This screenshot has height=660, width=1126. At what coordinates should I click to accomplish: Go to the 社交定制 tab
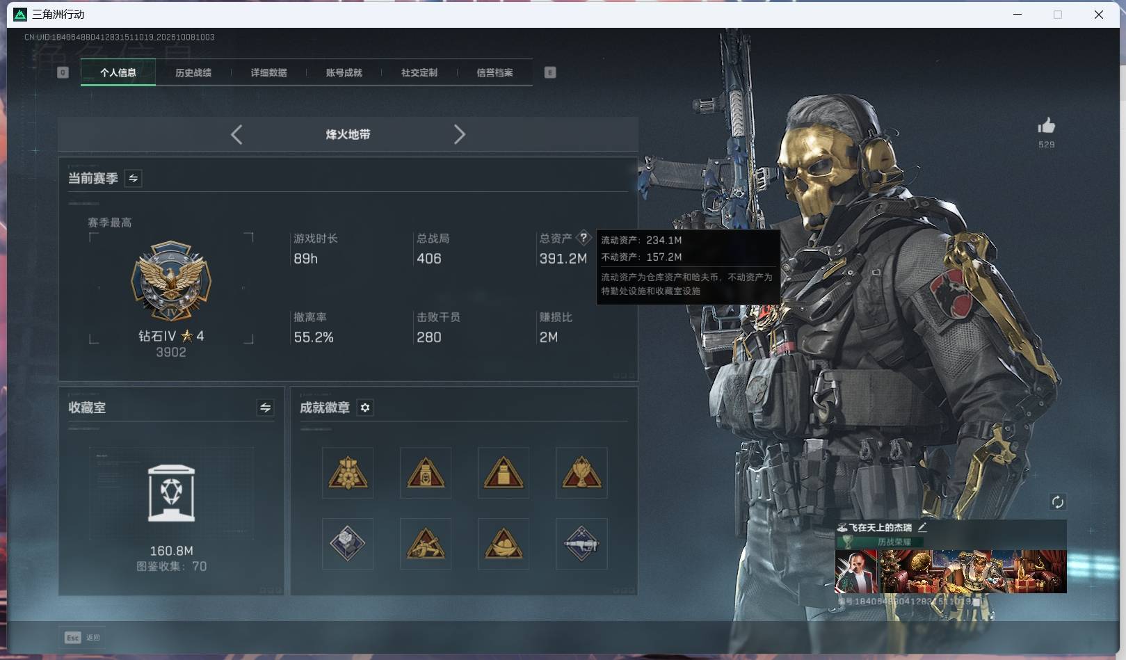click(x=419, y=72)
